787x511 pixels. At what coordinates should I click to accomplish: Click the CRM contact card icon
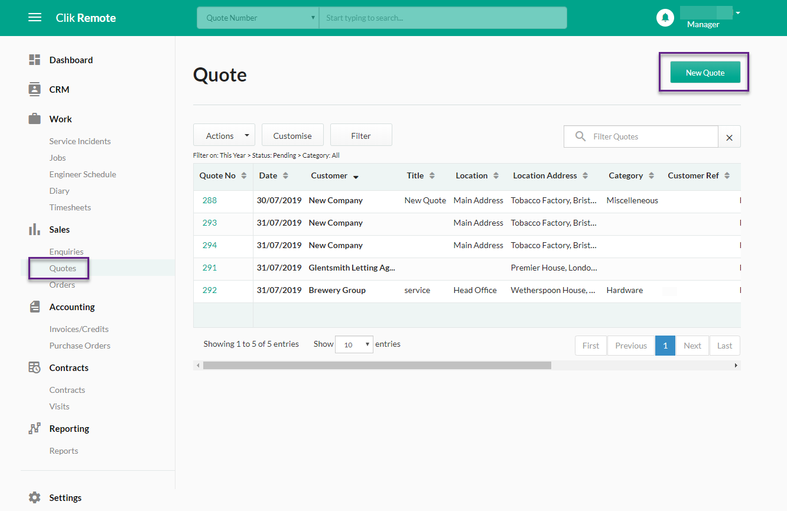pos(35,89)
